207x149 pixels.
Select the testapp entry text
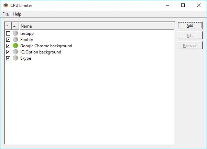(27, 33)
